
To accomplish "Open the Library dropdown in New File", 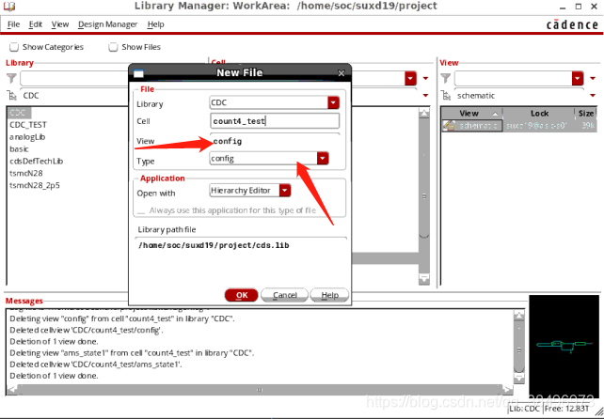I will (x=332, y=103).
